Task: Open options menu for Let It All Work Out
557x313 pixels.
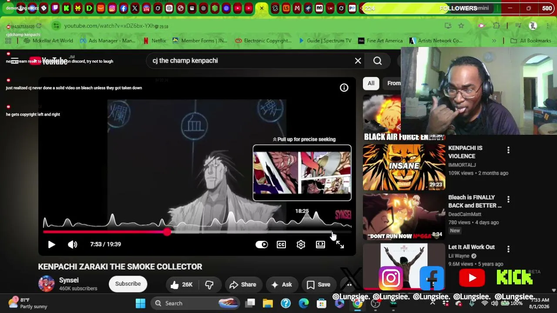Action: 508,249
